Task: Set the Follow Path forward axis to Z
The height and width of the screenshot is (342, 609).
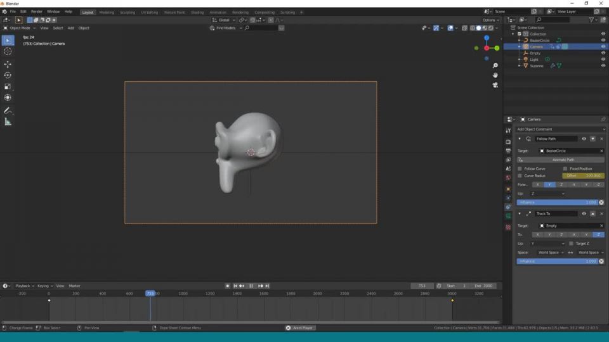Action: coord(561,184)
